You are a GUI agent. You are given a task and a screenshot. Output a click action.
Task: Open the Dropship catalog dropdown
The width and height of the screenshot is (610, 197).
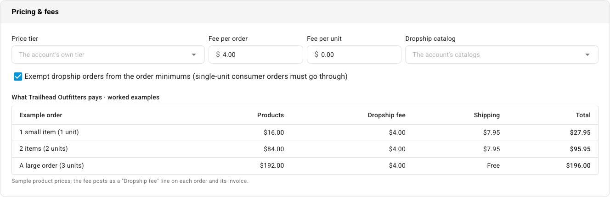click(502, 55)
